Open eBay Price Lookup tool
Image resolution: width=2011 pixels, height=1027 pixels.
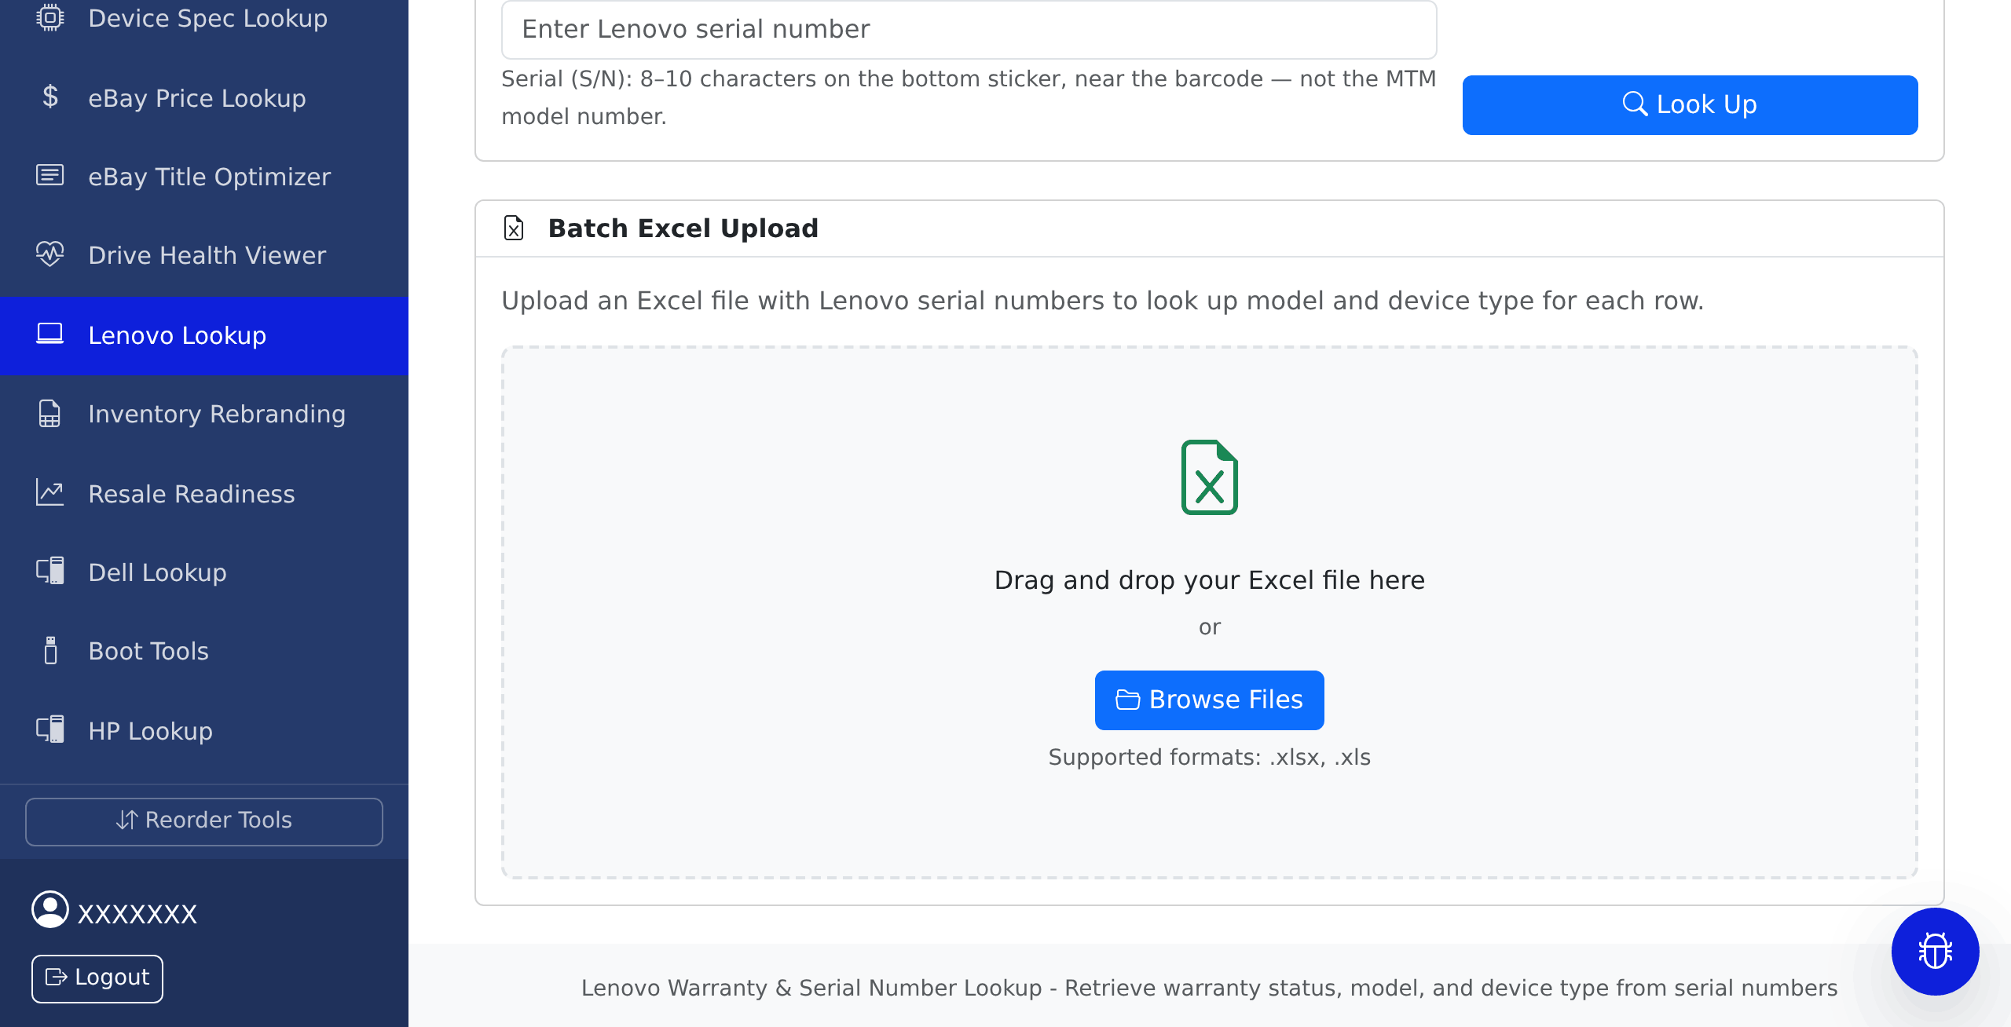point(204,98)
